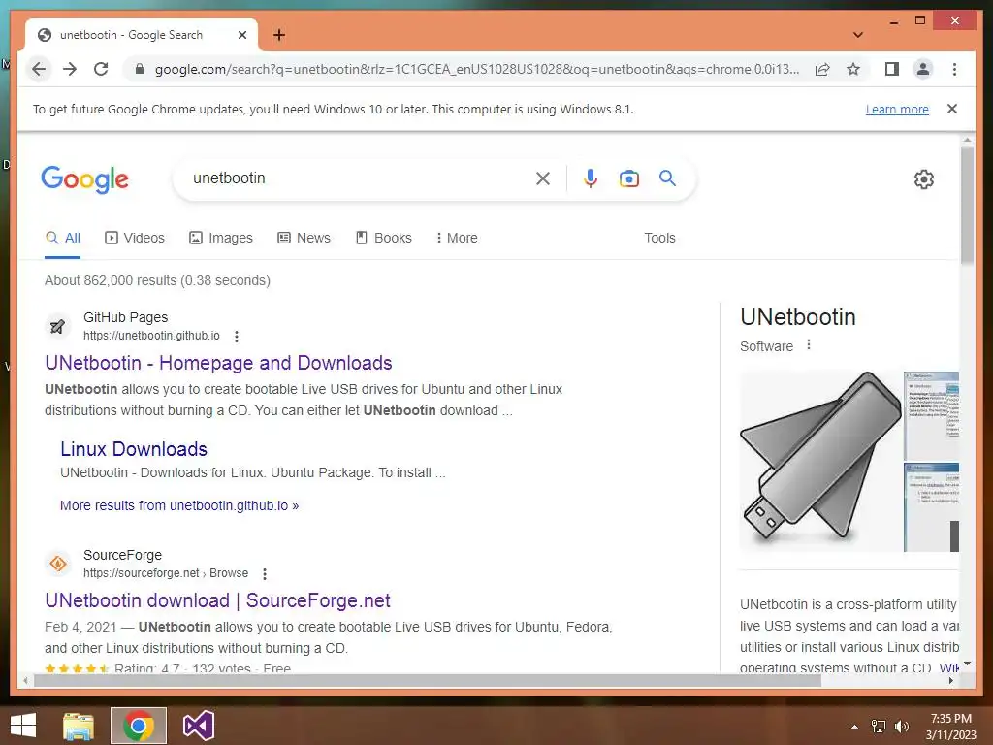
Task: View the lower UNetbootin screenshot thumbnail
Action: (931, 506)
